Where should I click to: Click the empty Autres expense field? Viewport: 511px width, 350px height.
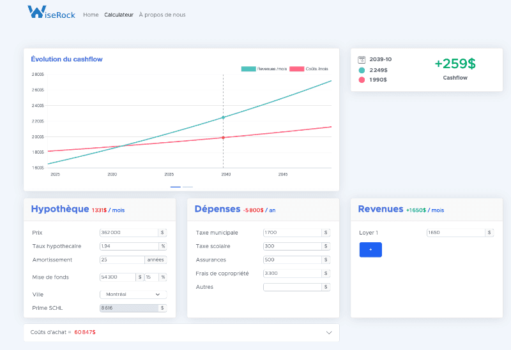pyautogui.click(x=292, y=287)
